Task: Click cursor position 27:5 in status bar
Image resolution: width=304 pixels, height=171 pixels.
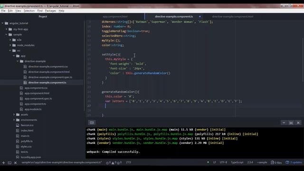Action: click(x=128, y=162)
